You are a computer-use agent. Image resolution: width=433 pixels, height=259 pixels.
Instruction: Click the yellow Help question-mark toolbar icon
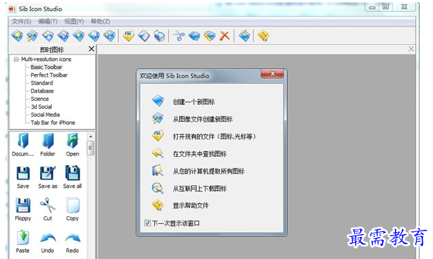(x=264, y=36)
